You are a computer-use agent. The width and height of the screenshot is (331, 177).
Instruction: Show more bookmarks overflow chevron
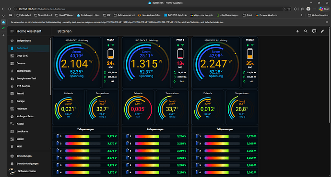click(x=301, y=15)
